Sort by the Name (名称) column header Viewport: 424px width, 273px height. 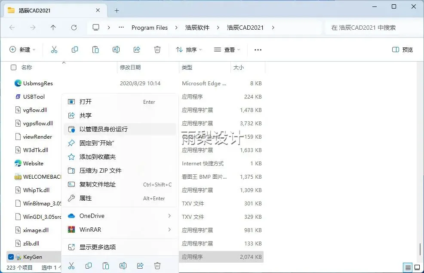27,68
